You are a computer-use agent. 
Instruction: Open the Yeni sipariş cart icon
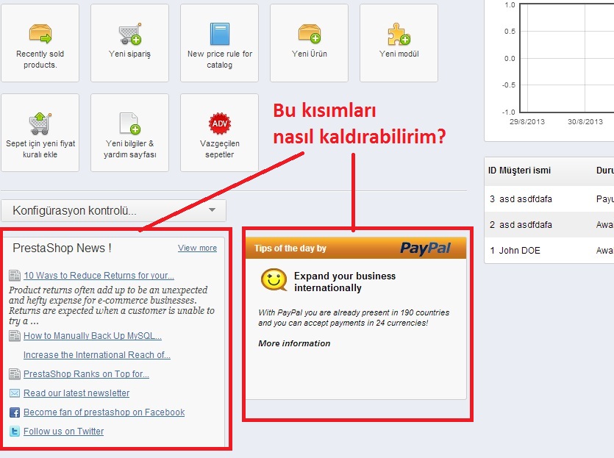[x=130, y=34]
